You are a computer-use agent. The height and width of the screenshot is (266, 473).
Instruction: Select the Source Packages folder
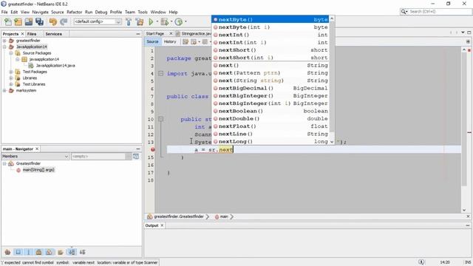coord(37,53)
